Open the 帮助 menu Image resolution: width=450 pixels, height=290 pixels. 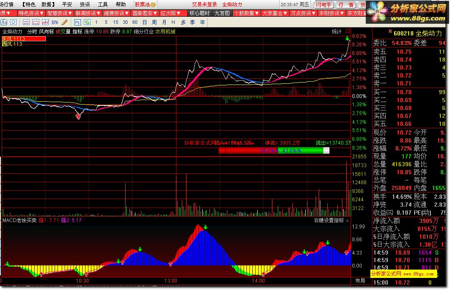[x=121, y=4]
